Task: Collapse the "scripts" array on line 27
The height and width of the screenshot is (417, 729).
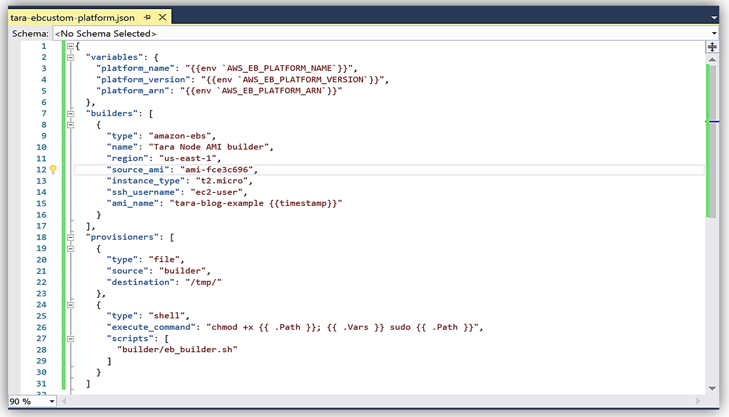Action: pyautogui.click(x=71, y=338)
